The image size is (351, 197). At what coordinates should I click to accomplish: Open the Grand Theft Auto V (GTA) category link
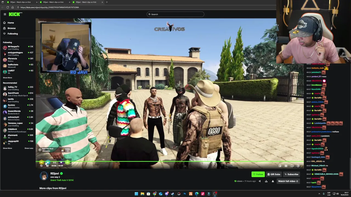(62, 180)
